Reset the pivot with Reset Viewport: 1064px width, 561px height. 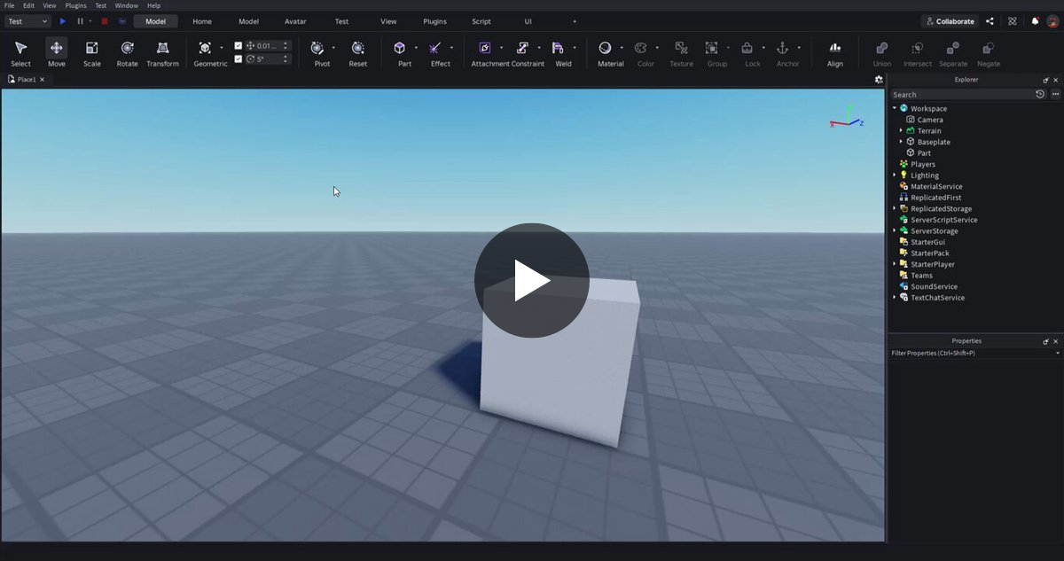point(358,53)
